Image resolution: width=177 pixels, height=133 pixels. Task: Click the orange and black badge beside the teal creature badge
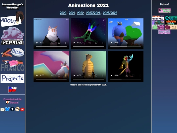pyautogui.click(x=171, y=23)
